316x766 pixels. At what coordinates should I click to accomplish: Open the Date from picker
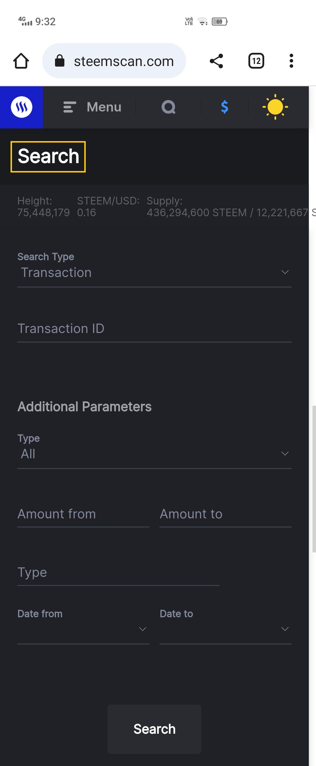coord(83,629)
